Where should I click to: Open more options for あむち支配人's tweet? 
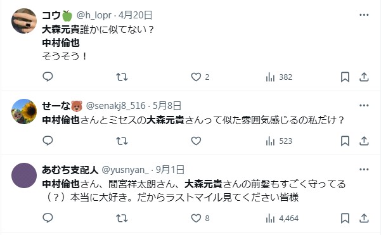click(364, 170)
